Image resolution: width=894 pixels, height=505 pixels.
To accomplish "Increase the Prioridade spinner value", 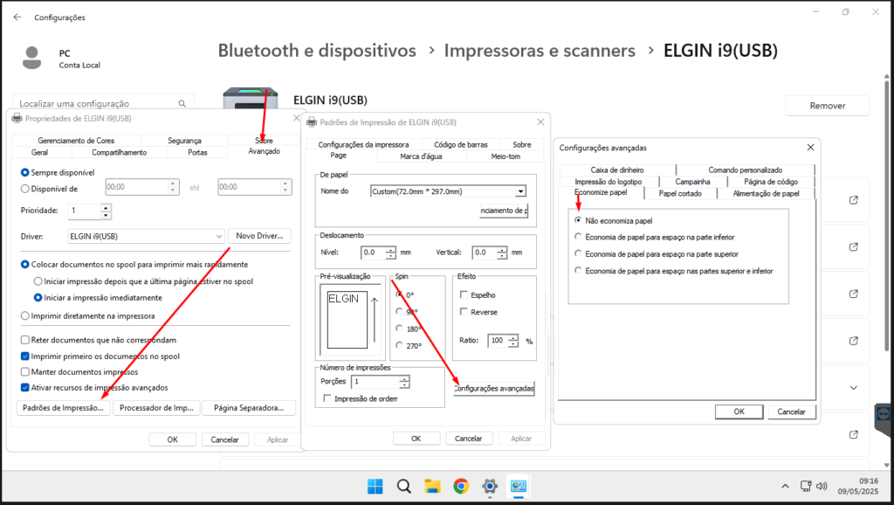I will pos(106,207).
